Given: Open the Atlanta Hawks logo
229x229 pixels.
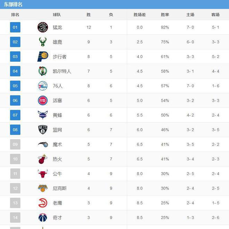Looking at the screenshot, I should [x=43, y=203].
